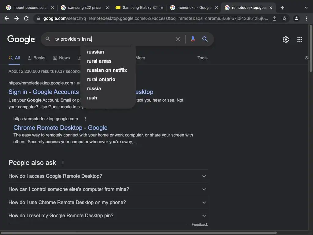The width and height of the screenshot is (313, 235).
Task: Select the Books results filter
Action: [37, 58]
